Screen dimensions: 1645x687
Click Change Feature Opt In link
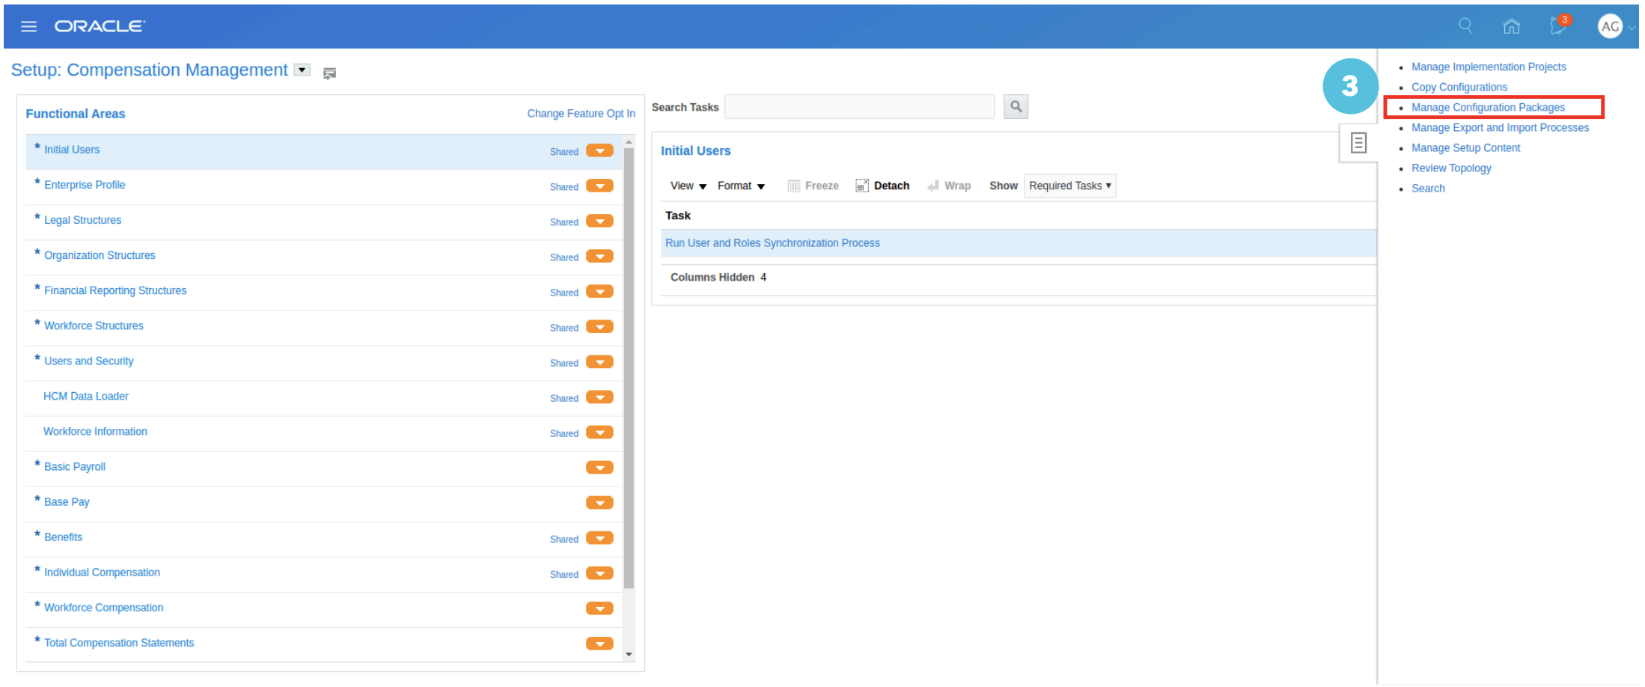pos(581,113)
